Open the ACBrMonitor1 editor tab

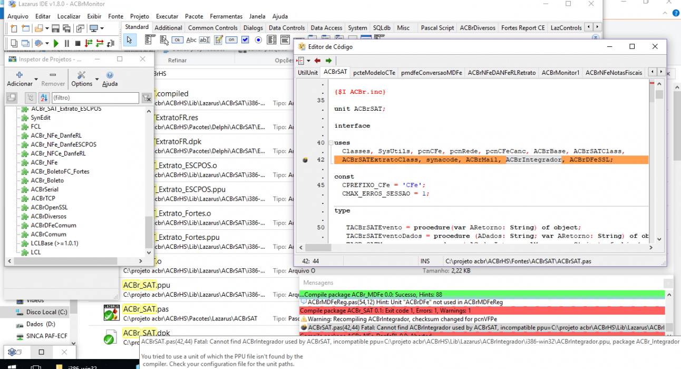560,73
